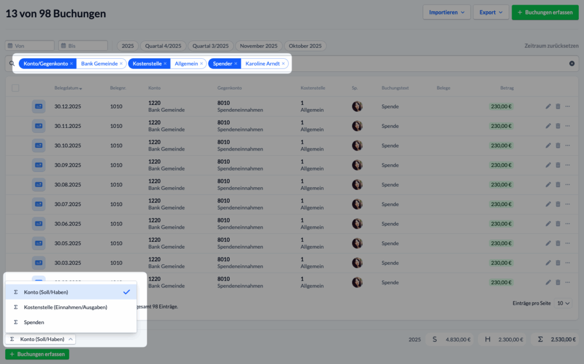Click the booking type icon in 30.09.2025 row
Screen dimensions: 584x364
[x=39, y=165]
